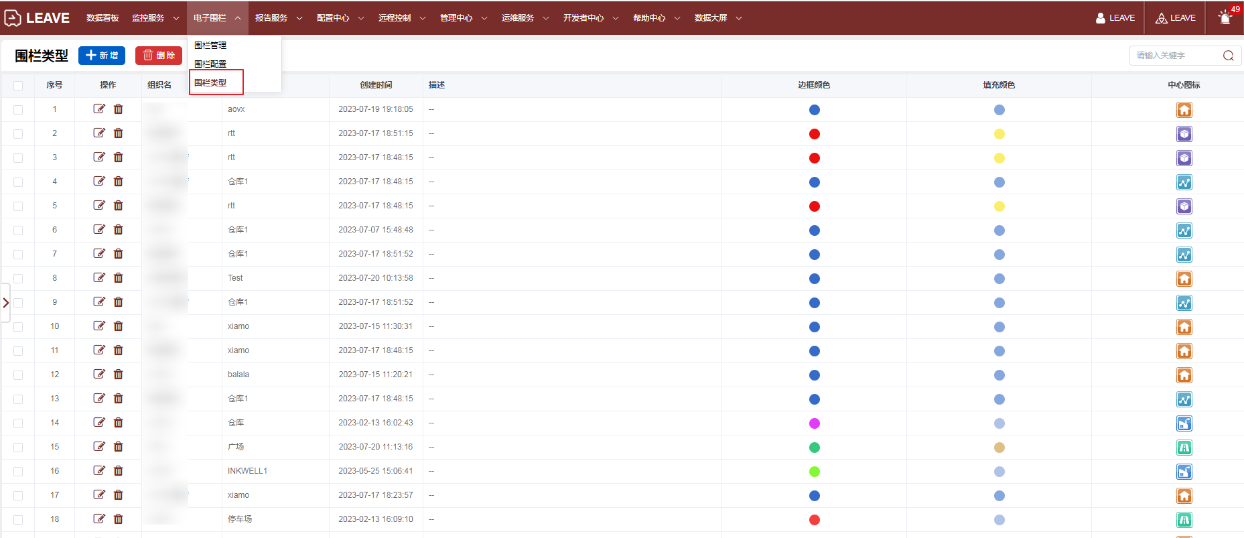Screen dimensions: 1244x538
Task: Click the red 删除 button
Action: pyautogui.click(x=159, y=56)
